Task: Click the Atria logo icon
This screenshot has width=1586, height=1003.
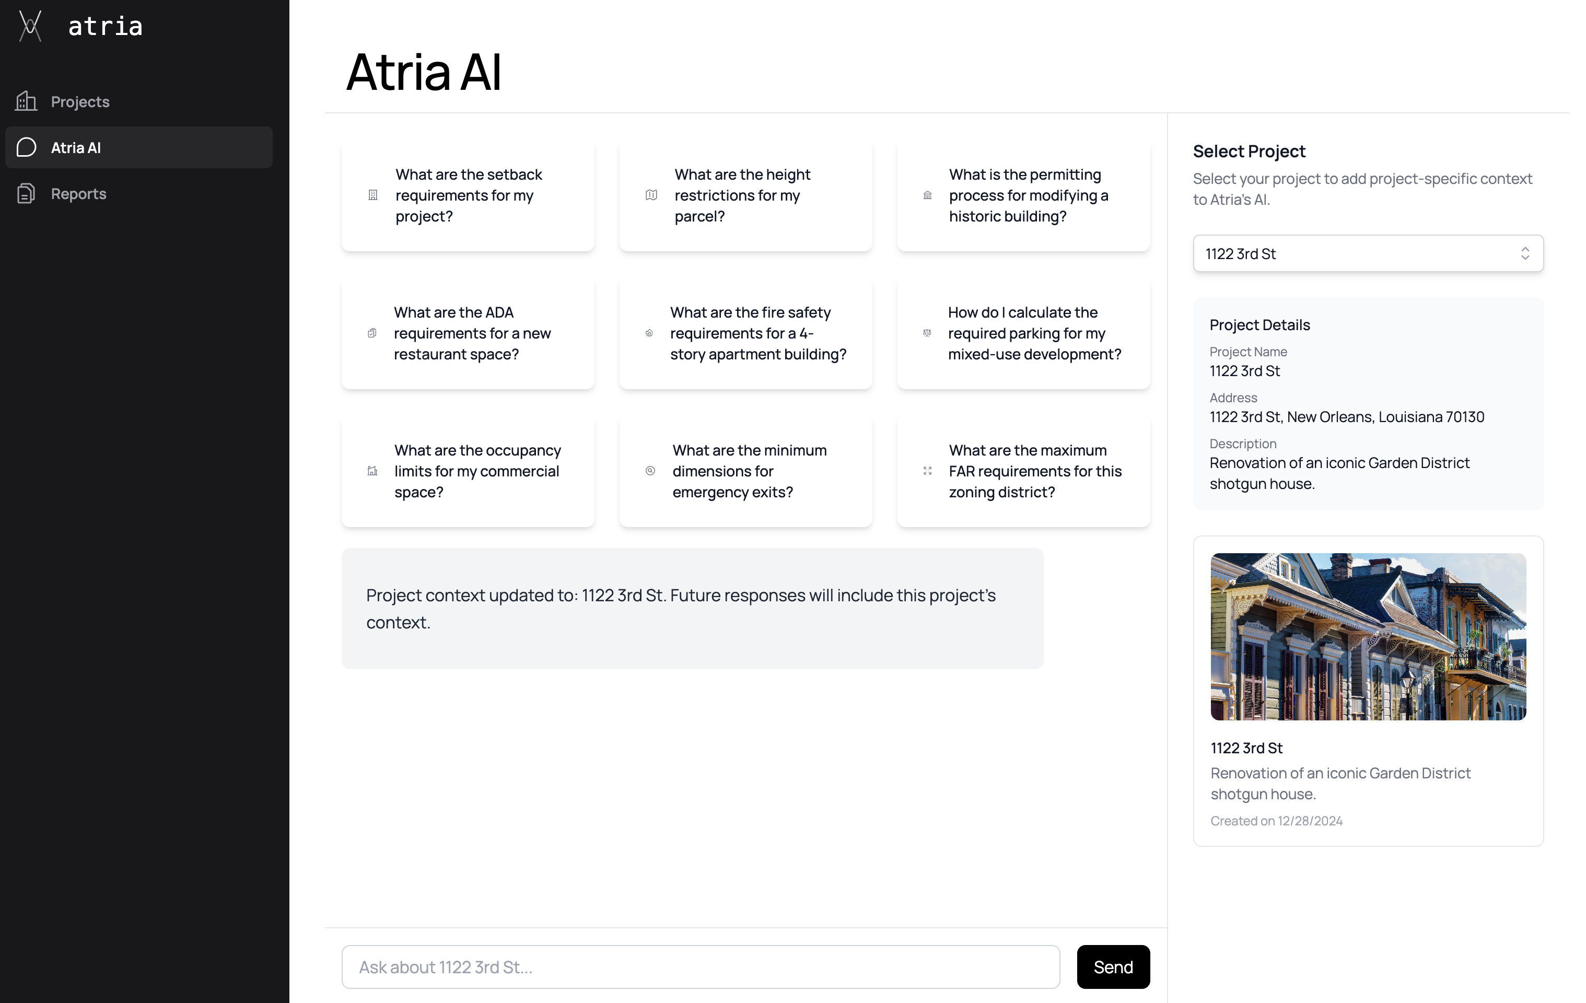Action: pyautogui.click(x=30, y=26)
